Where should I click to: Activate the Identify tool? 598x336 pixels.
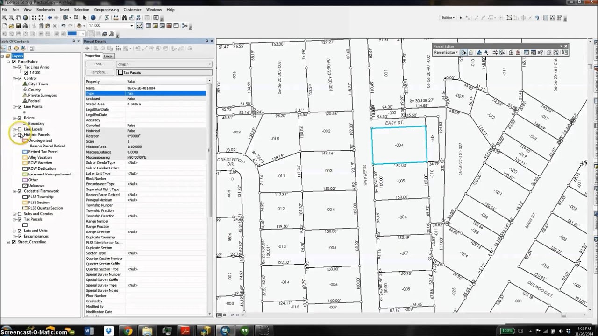click(93, 18)
